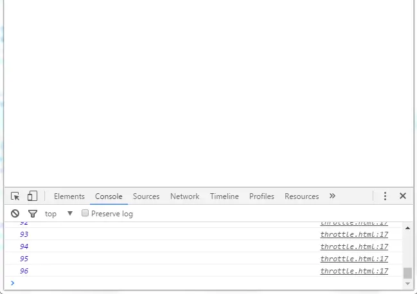Select logged value 93
The height and width of the screenshot is (294, 417).
click(24, 234)
